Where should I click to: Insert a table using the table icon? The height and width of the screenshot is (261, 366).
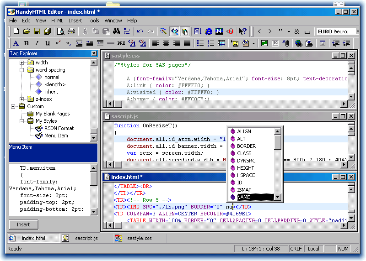click(221, 43)
